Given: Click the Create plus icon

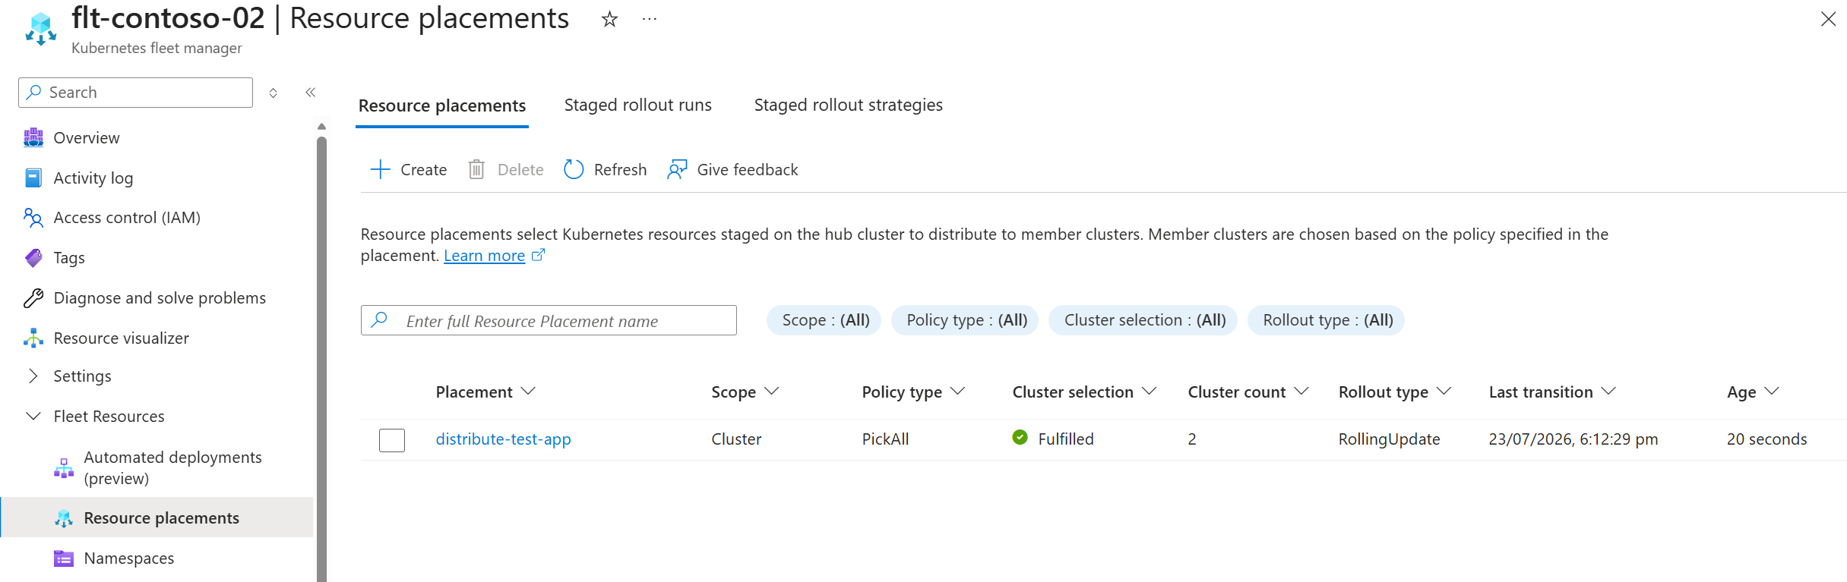Looking at the screenshot, I should coord(380,169).
